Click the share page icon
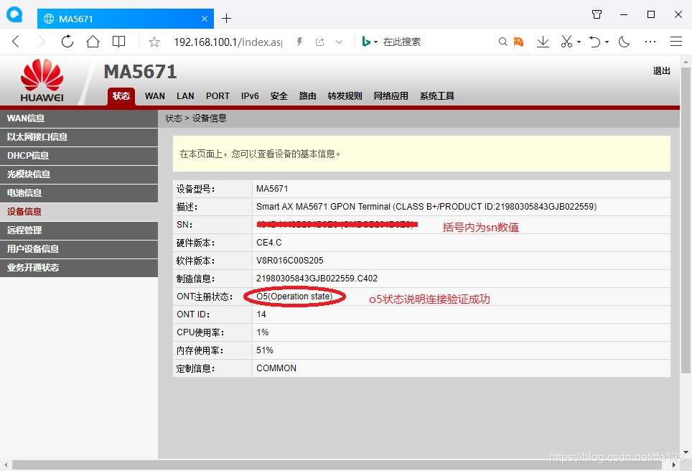692x471 pixels. [320, 42]
